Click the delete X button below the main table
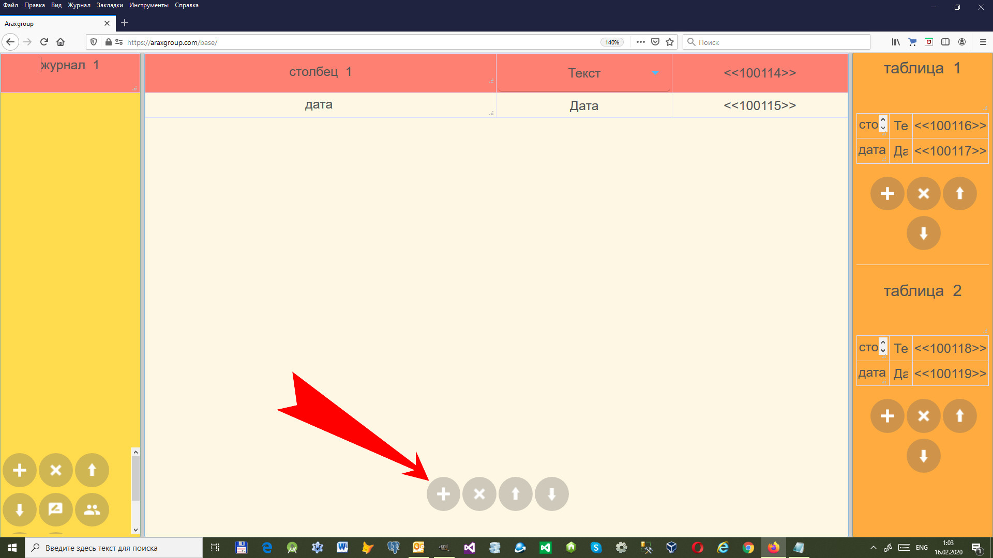The height and width of the screenshot is (558, 993). [x=479, y=494]
